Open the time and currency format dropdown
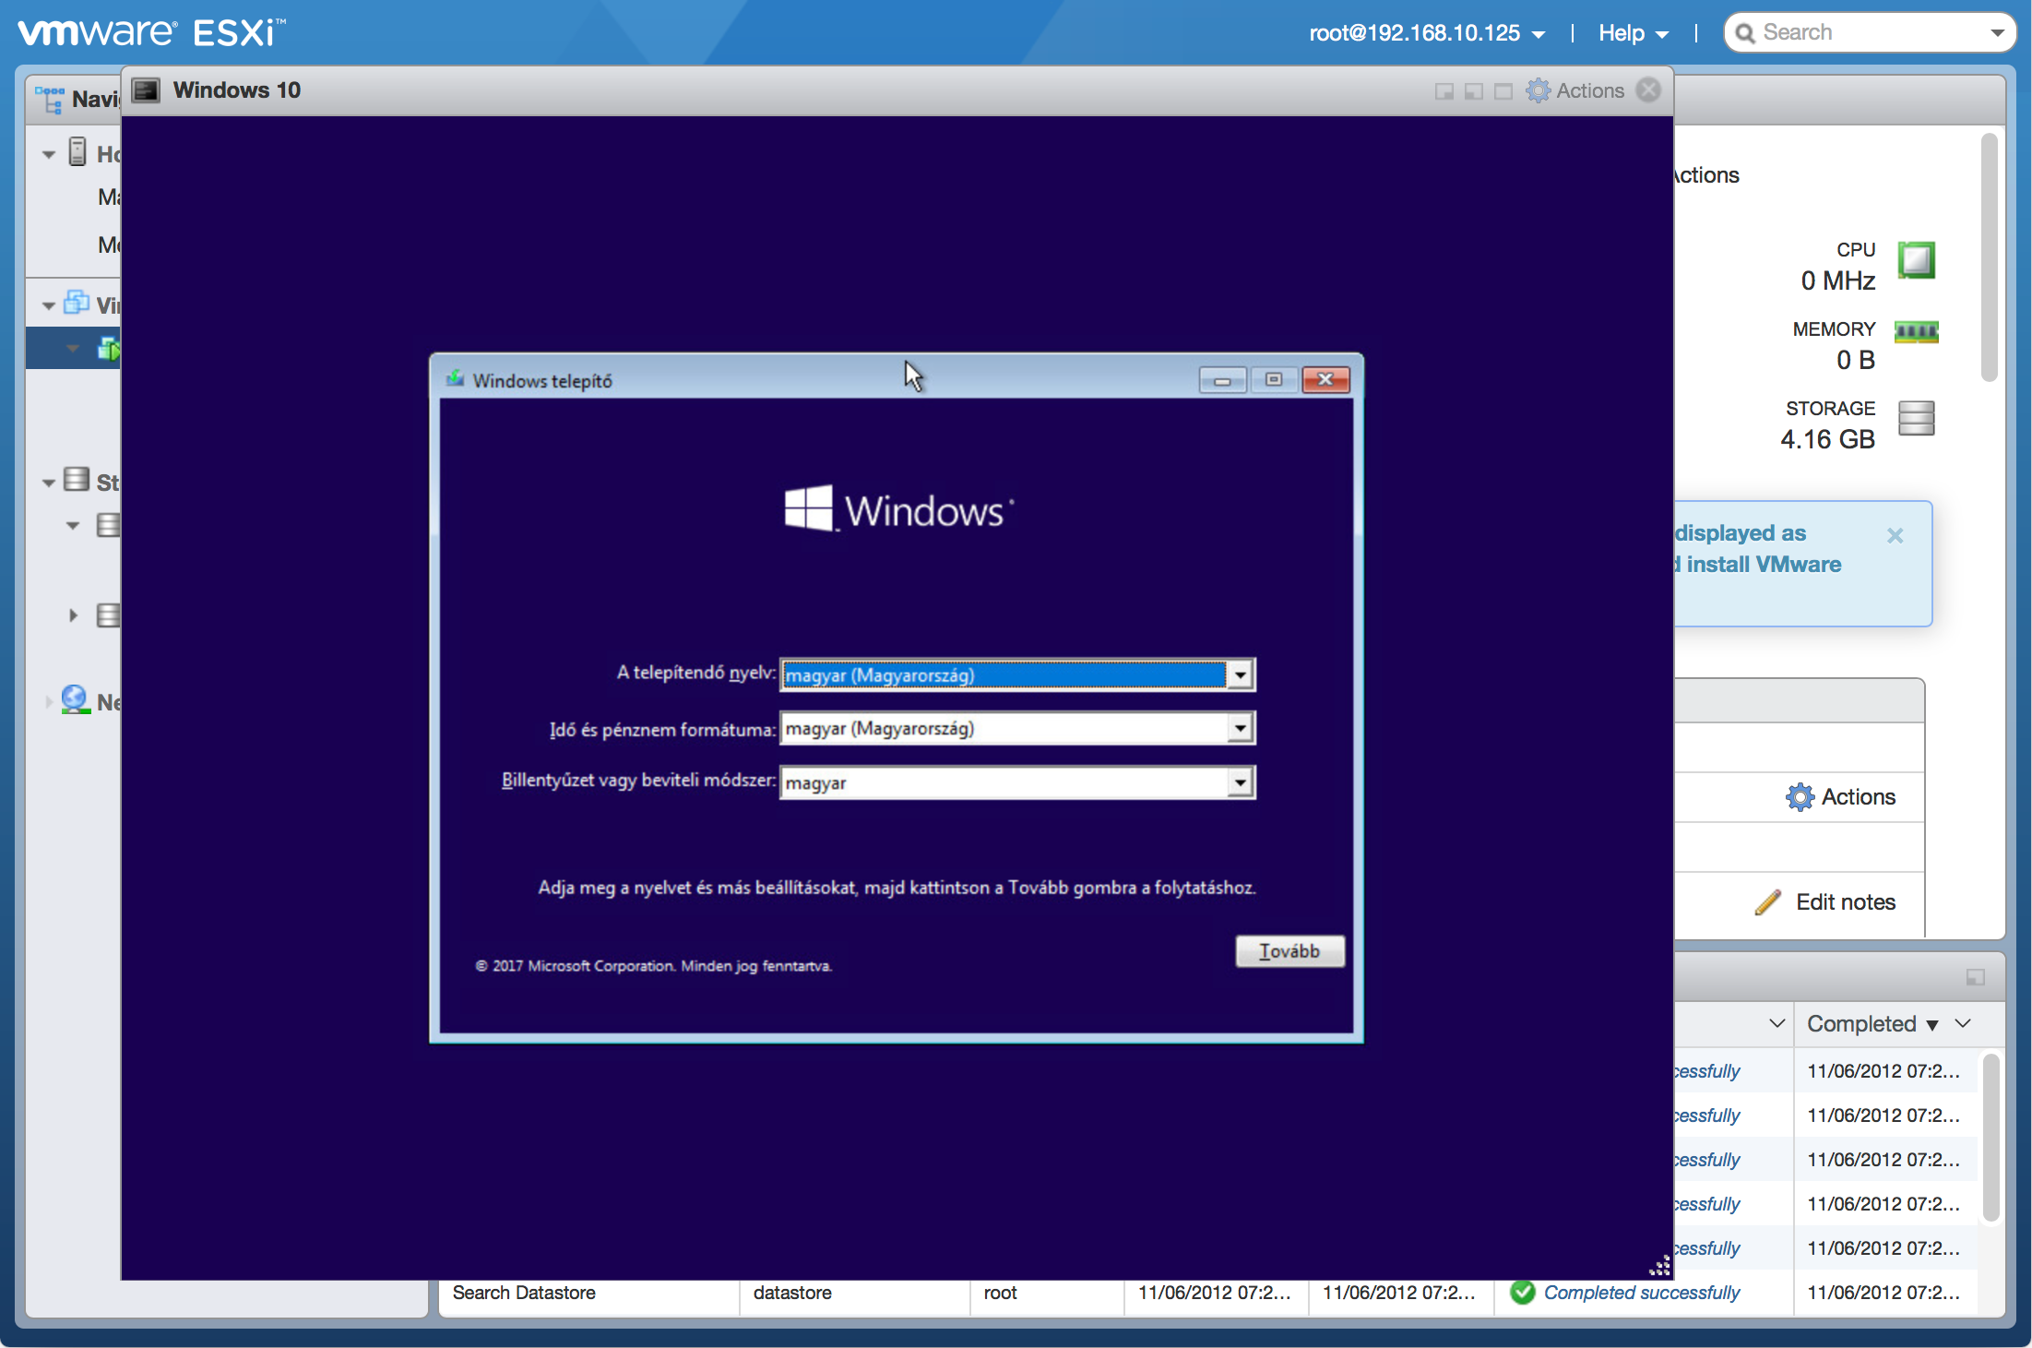Viewport: 2032px width, 1348px height. [x=1241, y=729]
